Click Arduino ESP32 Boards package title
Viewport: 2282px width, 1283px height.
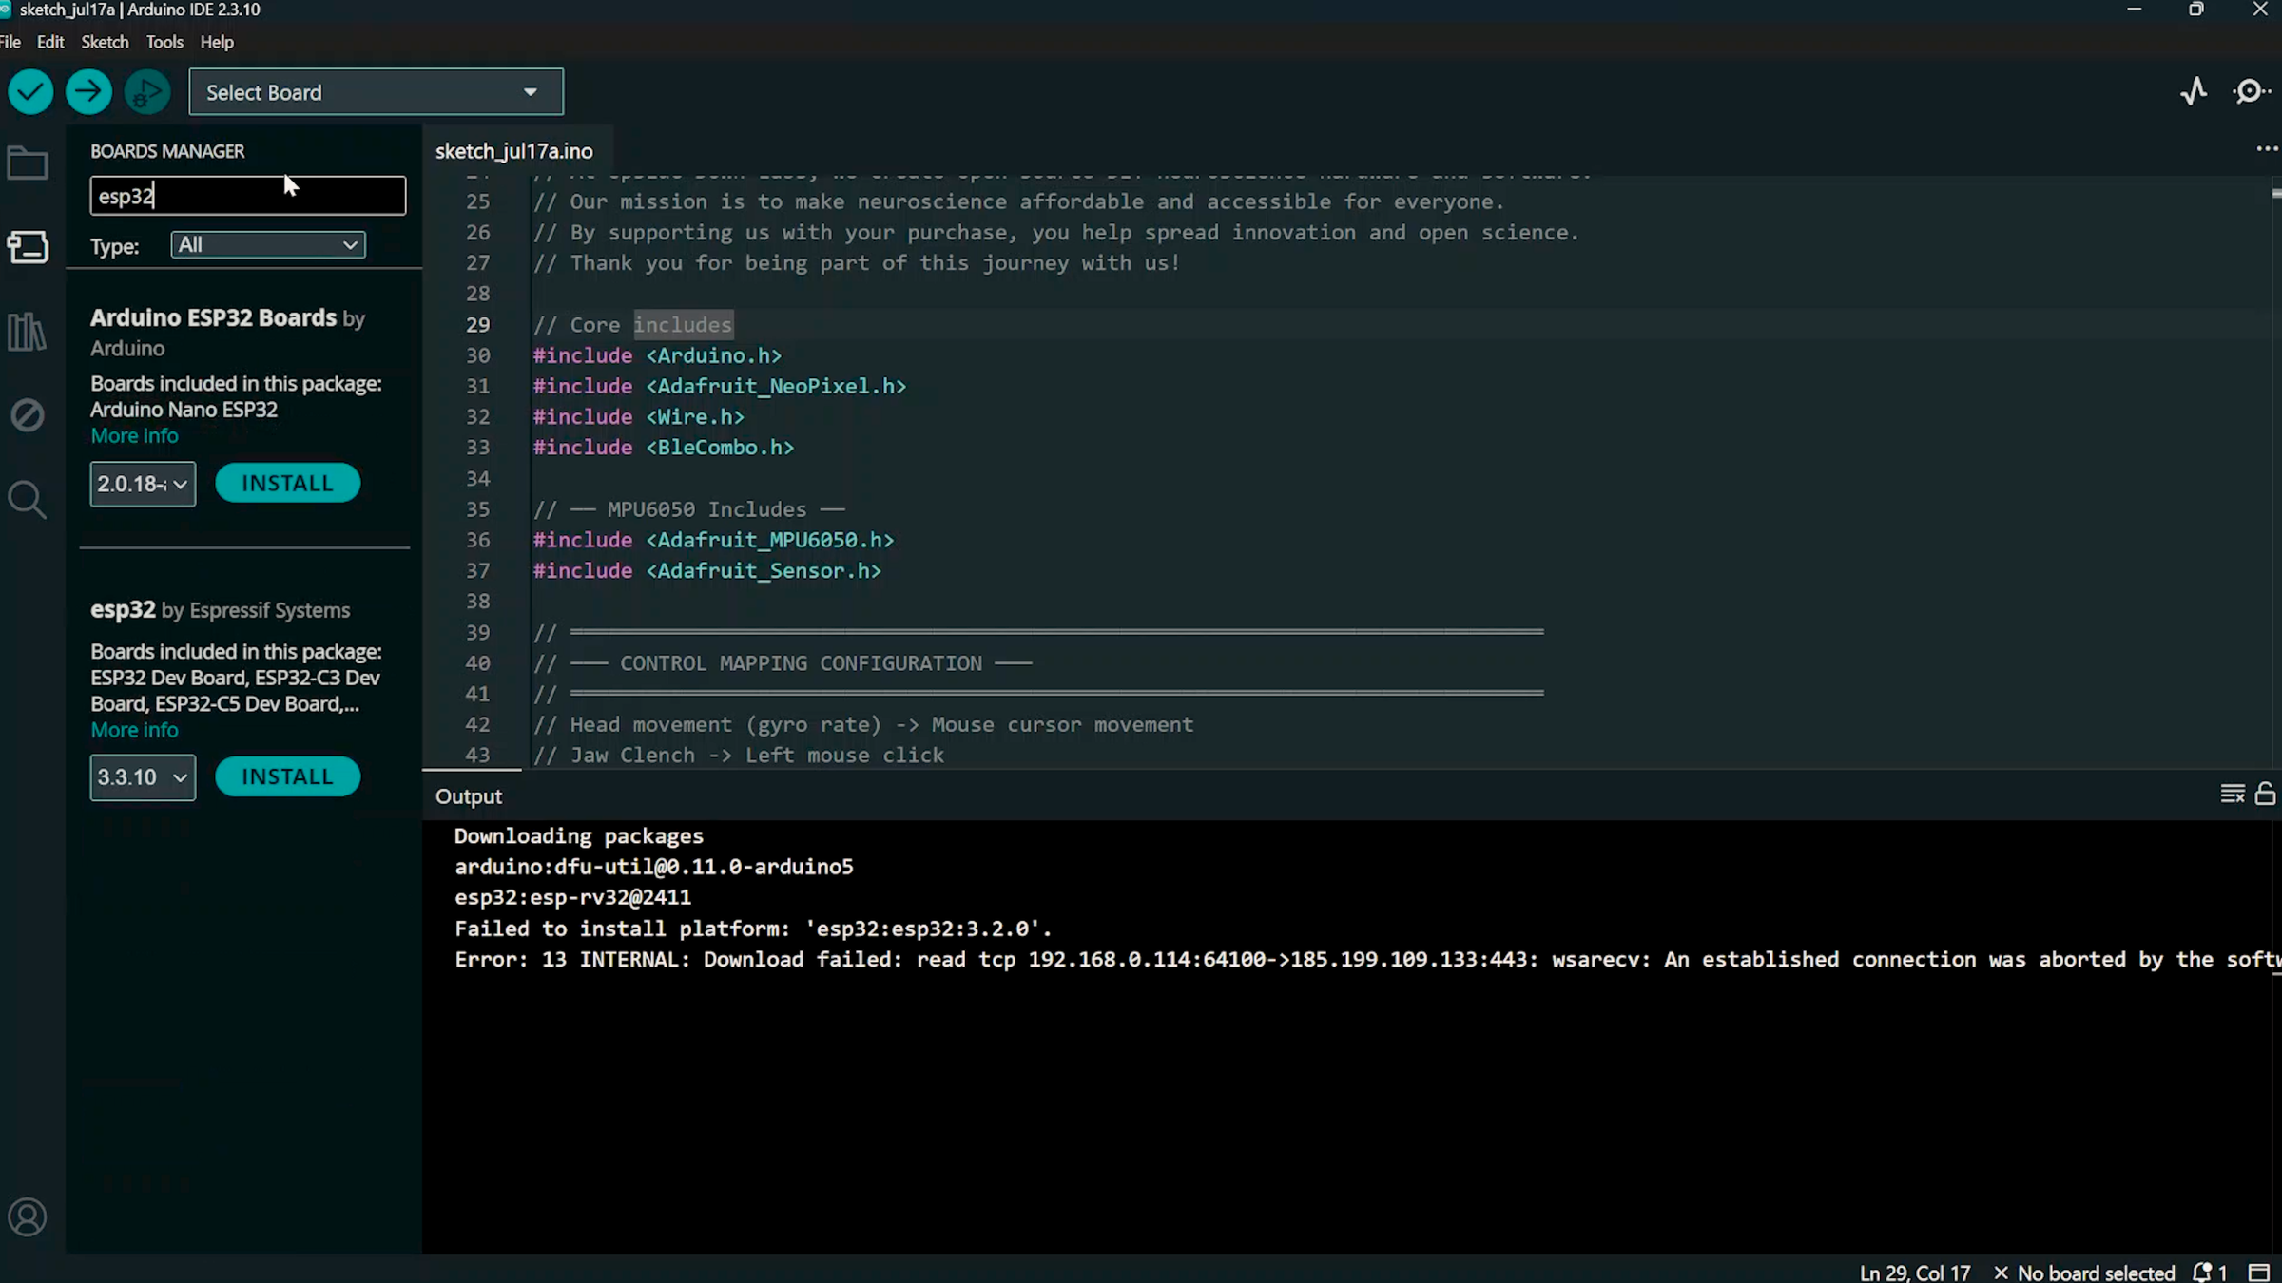tap(213, 317)
